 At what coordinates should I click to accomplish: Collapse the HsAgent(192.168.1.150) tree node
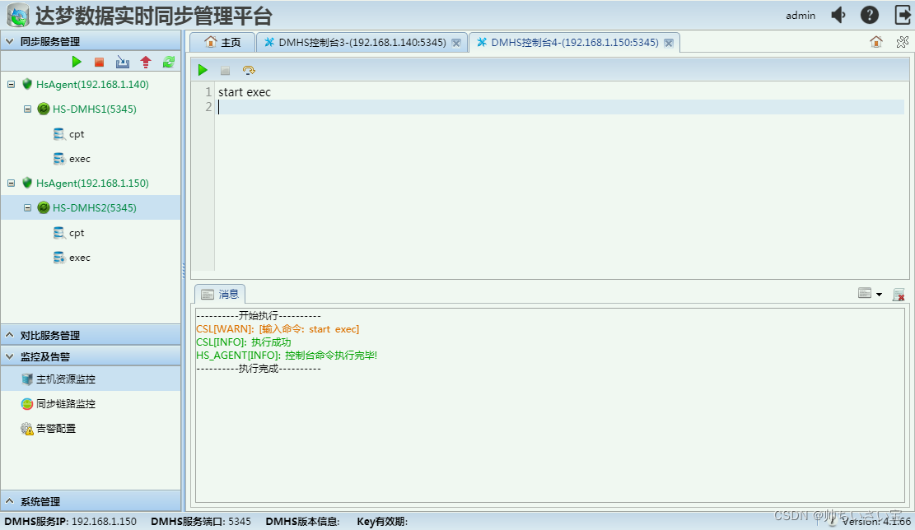(11, 183)
